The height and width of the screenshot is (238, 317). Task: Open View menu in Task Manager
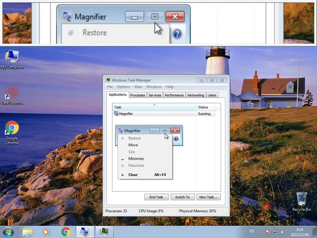point(138,87)
